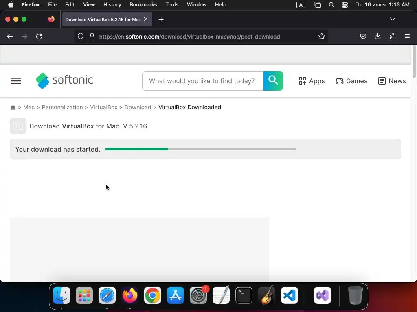Open the Personalization breadcrumb link
The image size is (417, 312).
click(x=62, y=107)
